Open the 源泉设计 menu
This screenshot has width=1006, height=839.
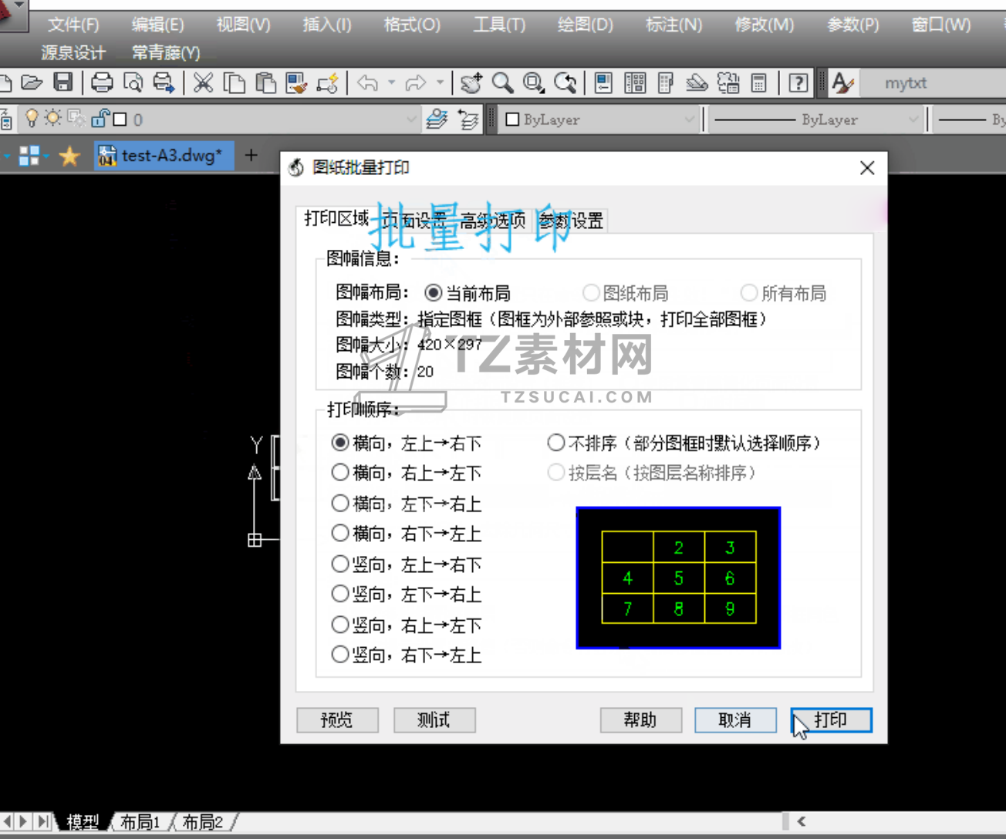pyautogui.click(x=73, y=53)
